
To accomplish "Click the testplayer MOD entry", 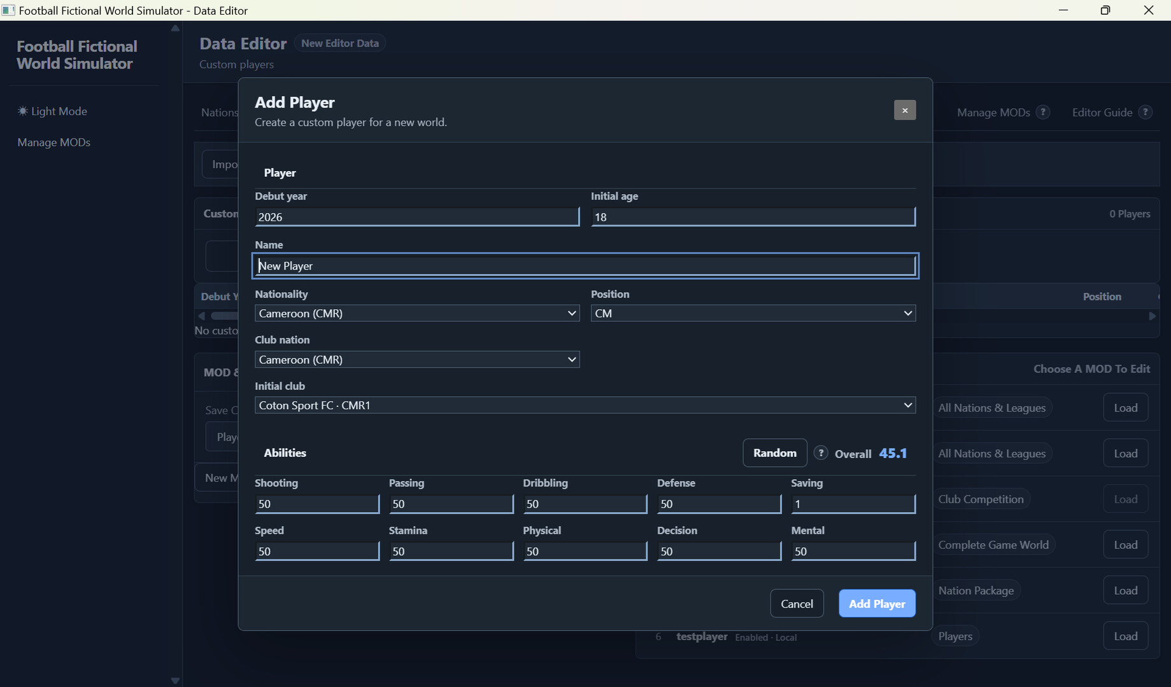I will [702, 637].
